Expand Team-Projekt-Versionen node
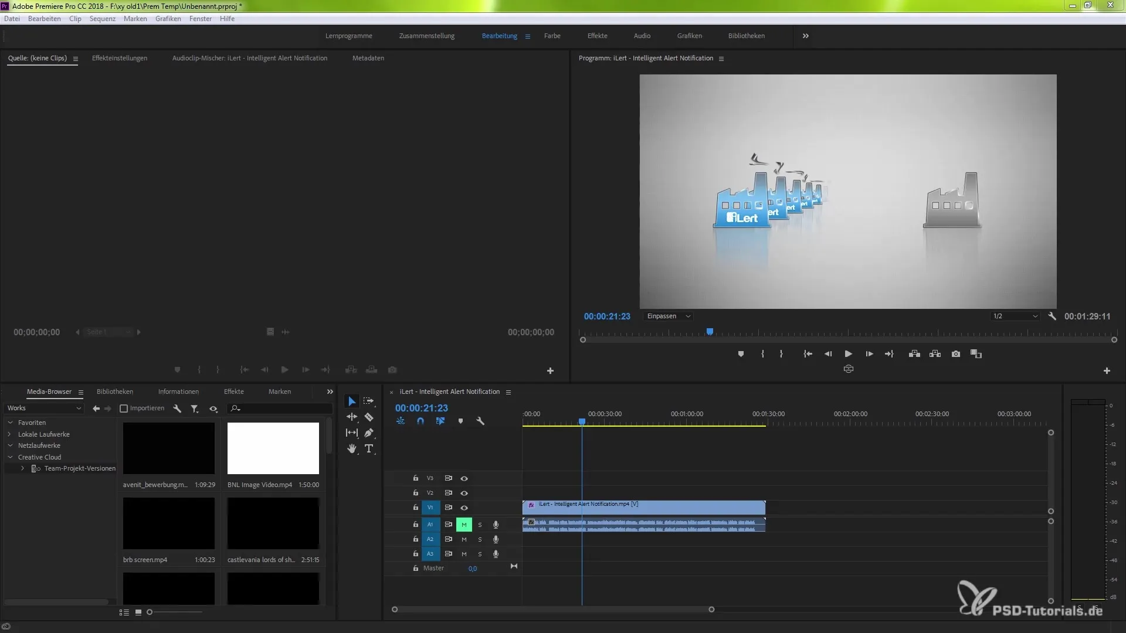Screen dimensions: 1126x633 click(22, 468)
